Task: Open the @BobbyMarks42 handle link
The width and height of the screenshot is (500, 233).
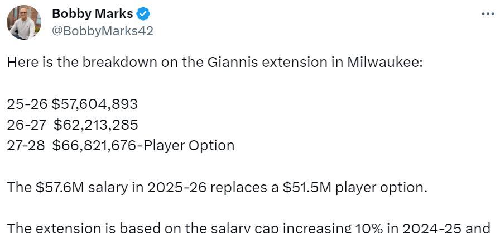Action: pos(102,31)
